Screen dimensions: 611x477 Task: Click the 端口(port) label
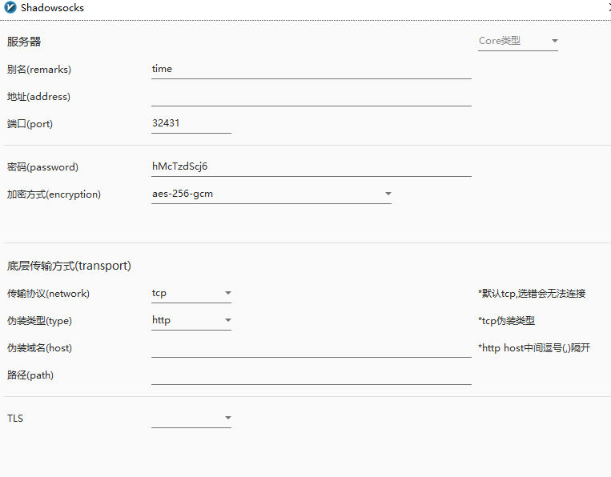30,124
